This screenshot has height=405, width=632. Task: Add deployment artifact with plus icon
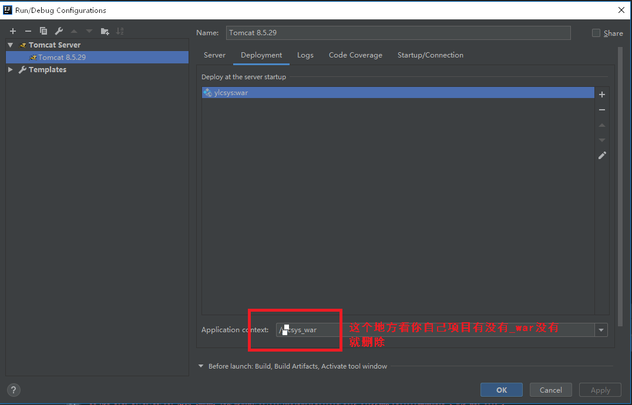coord(602,95)
